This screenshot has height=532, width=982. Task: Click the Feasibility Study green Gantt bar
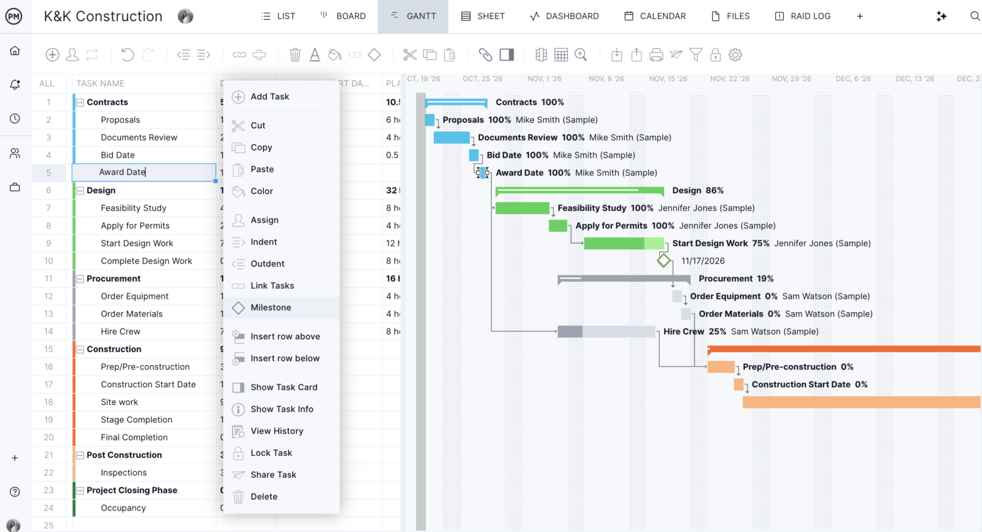(522, 209)
